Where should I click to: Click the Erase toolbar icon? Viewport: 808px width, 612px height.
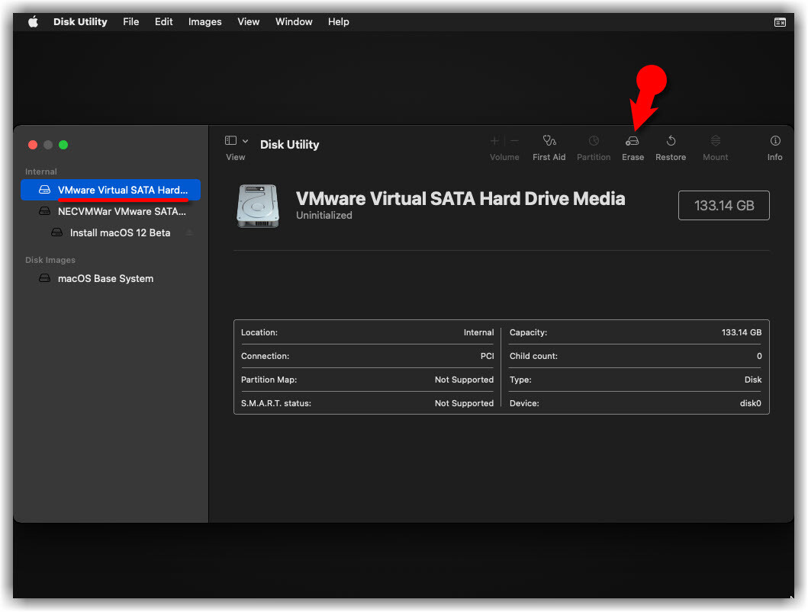point(633,141)
